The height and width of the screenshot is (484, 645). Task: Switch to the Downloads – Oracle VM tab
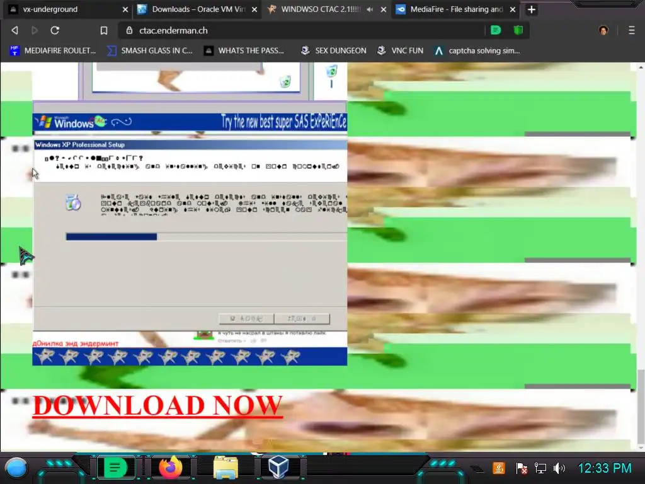197,9
